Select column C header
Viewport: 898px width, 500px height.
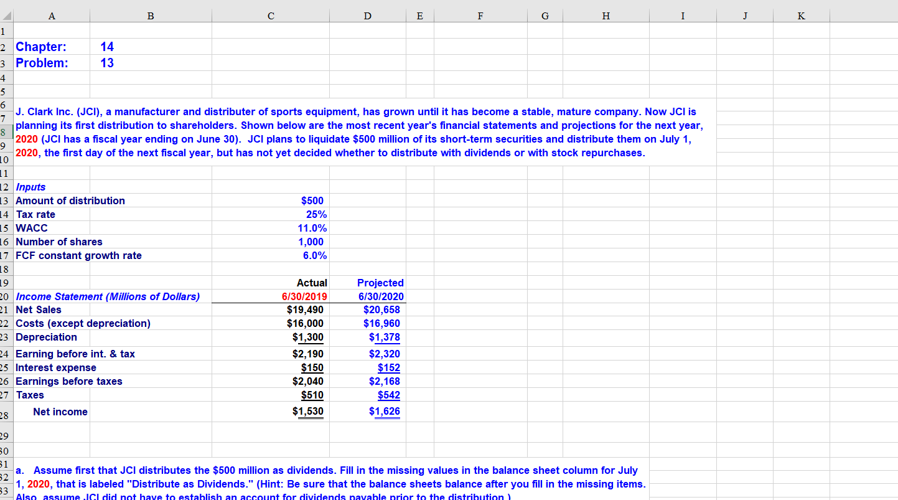271,16
